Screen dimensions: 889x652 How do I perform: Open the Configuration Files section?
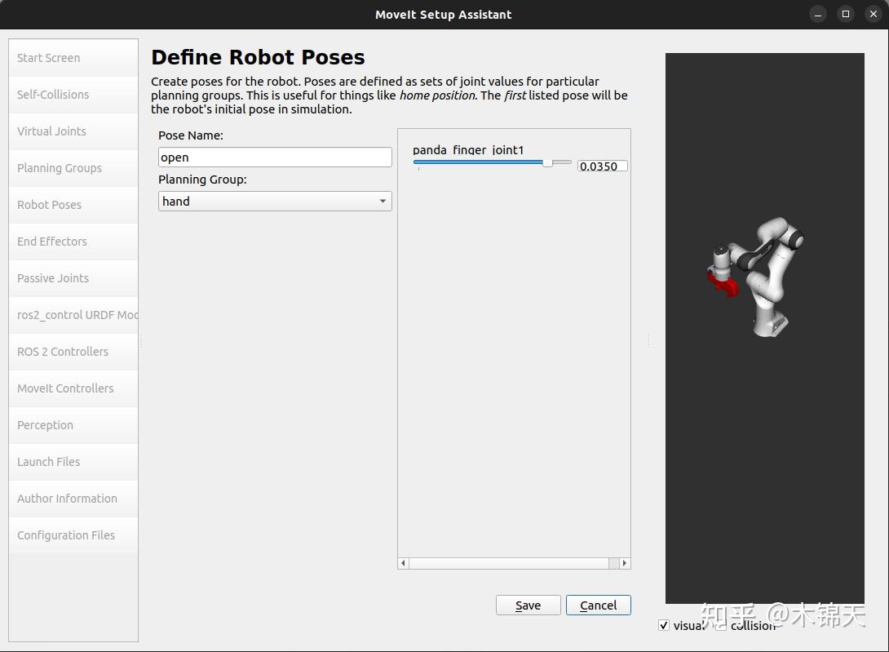tap(66, 535)
